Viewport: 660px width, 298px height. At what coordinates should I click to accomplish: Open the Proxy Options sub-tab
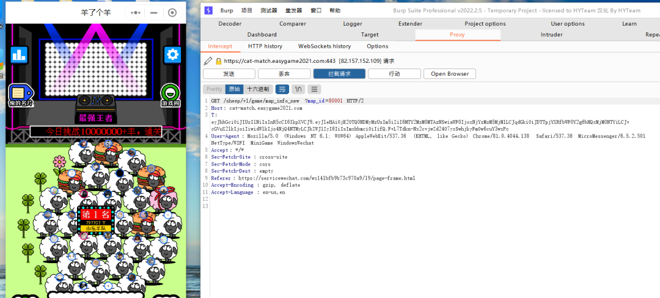pos(377,46)
